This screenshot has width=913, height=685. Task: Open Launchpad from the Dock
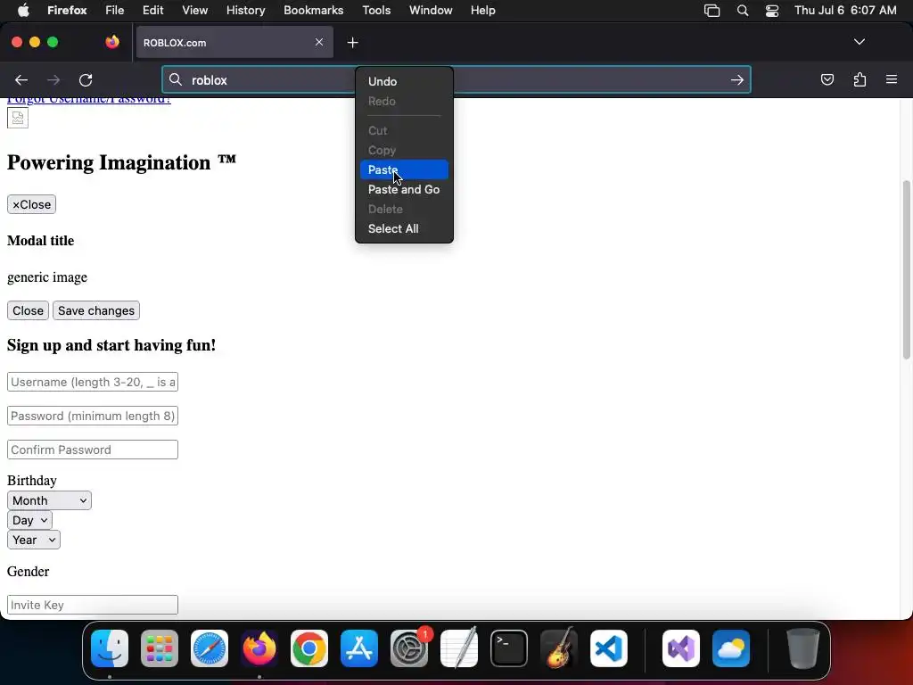point(160,648)
